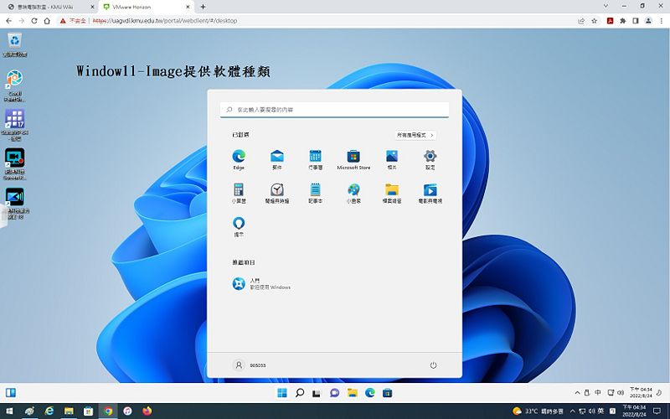
Task: Open Search on the Windows 11 taskbar
Action: point(300,392)
